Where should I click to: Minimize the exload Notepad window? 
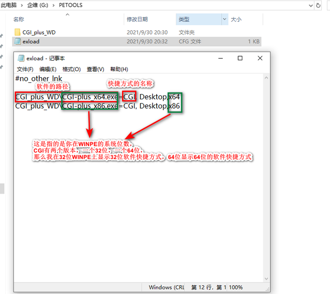click(x=221, y=58)
